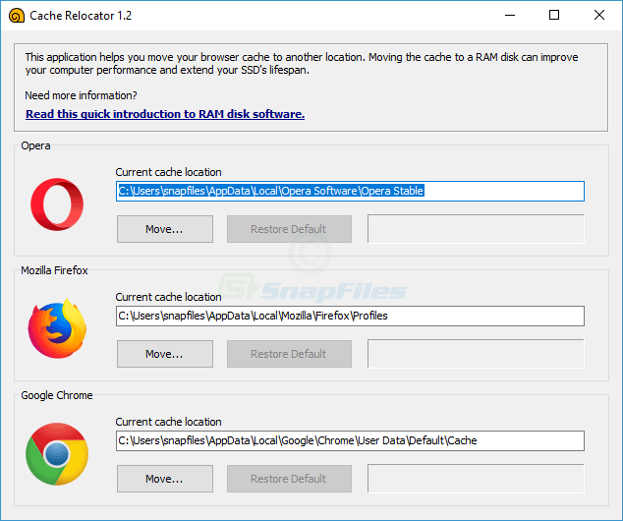Restore default for Chrome cache

(x=289, y=479)
